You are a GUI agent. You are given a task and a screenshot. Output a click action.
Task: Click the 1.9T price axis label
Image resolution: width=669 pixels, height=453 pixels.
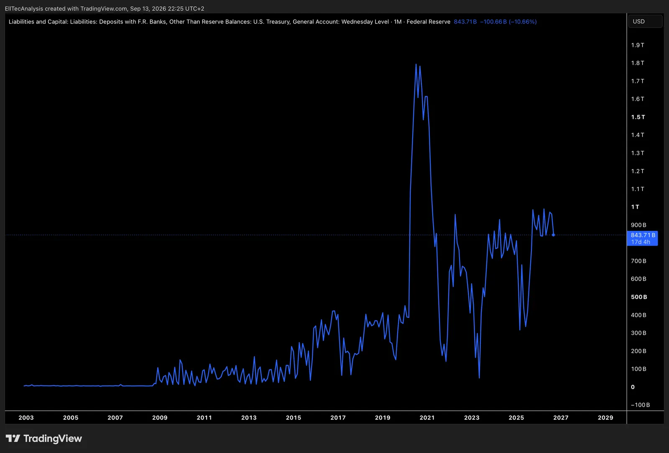point(638,45)
